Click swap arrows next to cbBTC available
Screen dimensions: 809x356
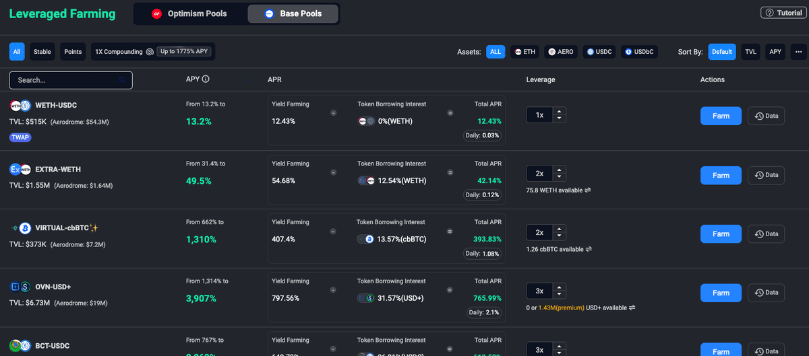click(x=587, y=249)
